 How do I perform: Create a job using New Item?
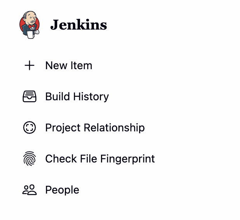(x=68, y=66)
